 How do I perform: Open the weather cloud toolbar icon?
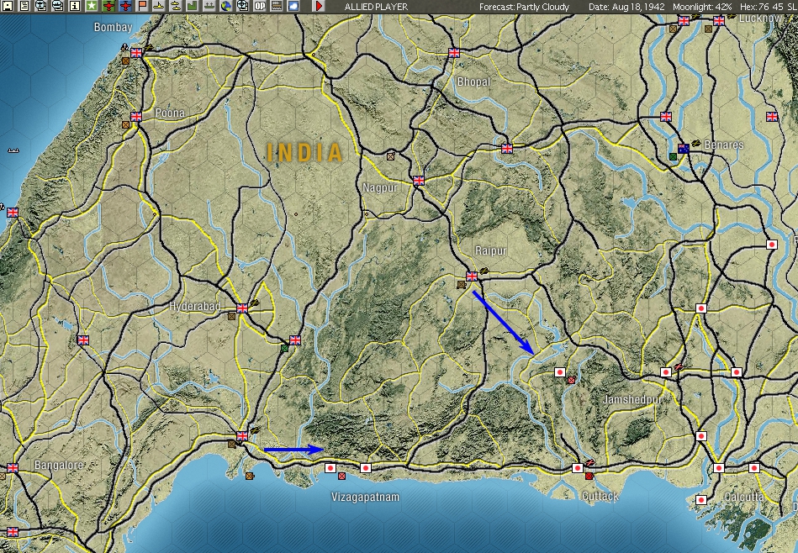click(x=293, y=6)
